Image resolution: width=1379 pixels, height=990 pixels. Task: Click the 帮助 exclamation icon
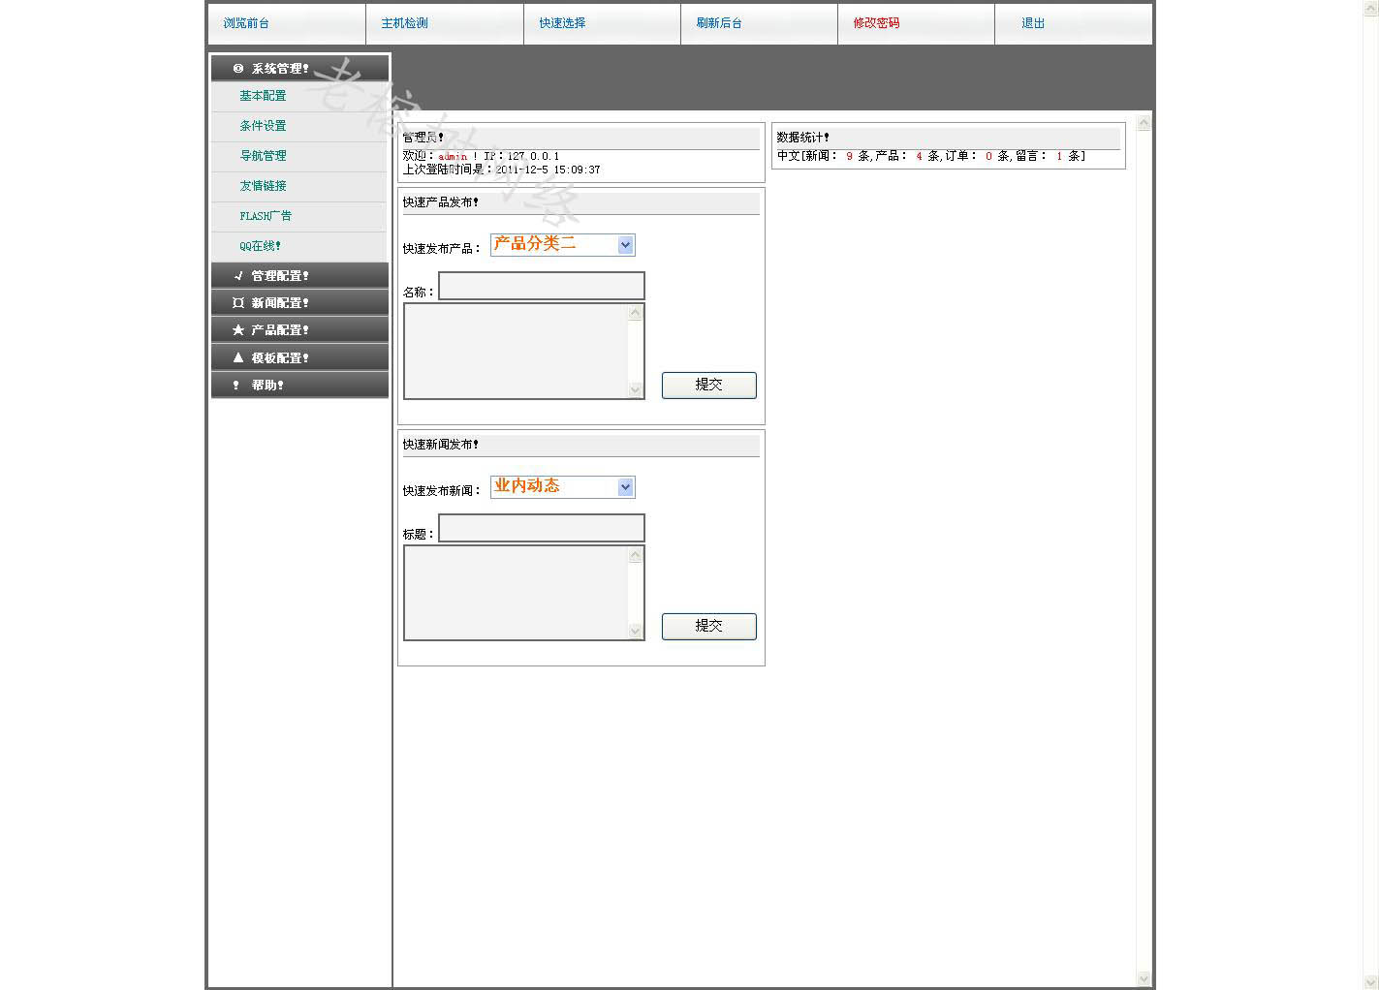235,385
